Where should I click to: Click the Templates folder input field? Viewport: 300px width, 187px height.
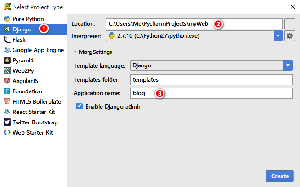coord(212,80)
